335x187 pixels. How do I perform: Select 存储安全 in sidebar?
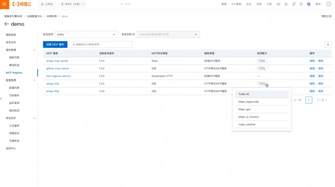14,141
